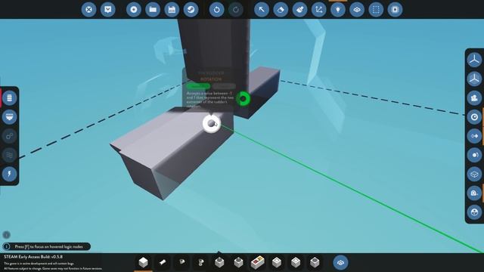Select the dashed box selection tool
The image size is (484, 272).
[x=376, y=10]
